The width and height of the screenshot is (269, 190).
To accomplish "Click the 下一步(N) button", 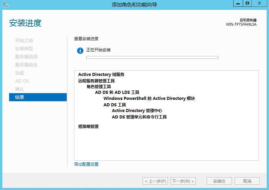I will coord(183,181).
